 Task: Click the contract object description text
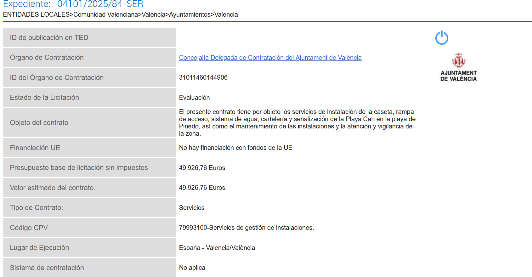pyautogui.click(x=297, y=122)
